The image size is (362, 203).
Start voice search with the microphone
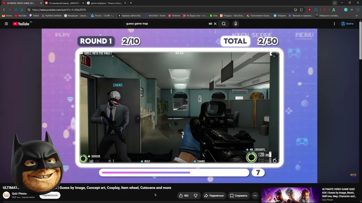click(236, 24)
